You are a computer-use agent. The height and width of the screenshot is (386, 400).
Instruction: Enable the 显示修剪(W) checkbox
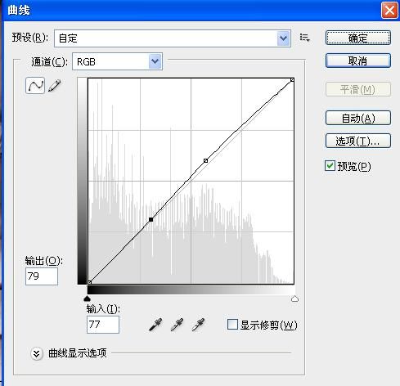coord(232,325)
